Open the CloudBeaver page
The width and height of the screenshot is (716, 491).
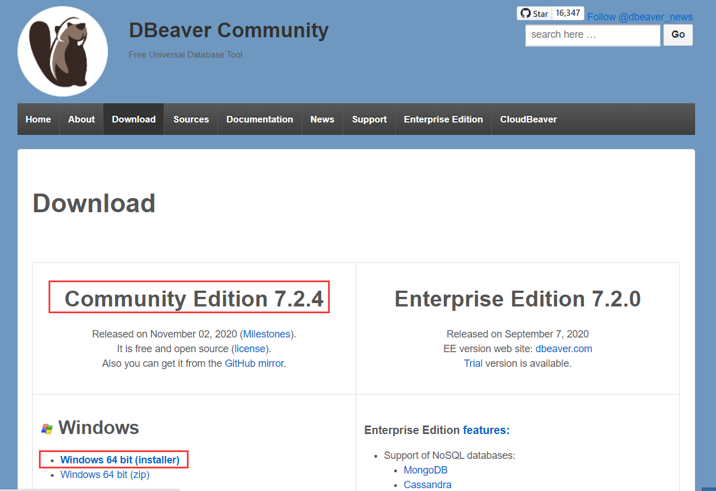click(x=528, y=119)
